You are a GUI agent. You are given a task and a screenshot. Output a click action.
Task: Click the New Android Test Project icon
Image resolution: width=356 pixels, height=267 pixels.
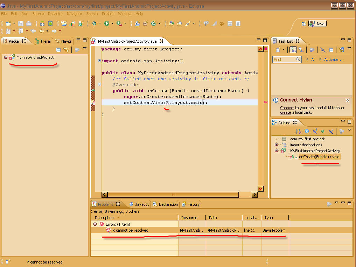click(x=72, y=23)
